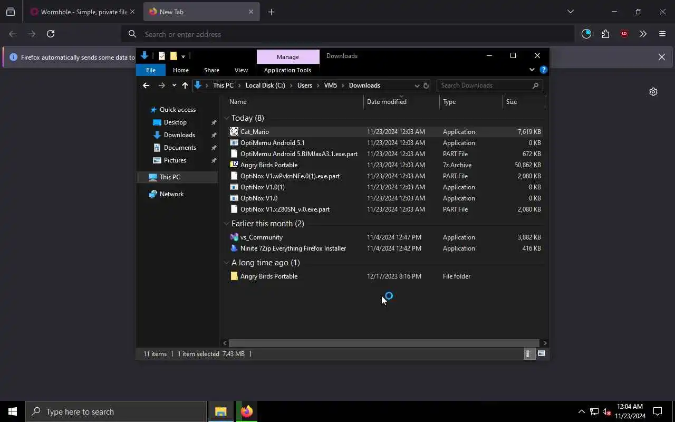Open the Firefox extensions button

pos(605,34)
